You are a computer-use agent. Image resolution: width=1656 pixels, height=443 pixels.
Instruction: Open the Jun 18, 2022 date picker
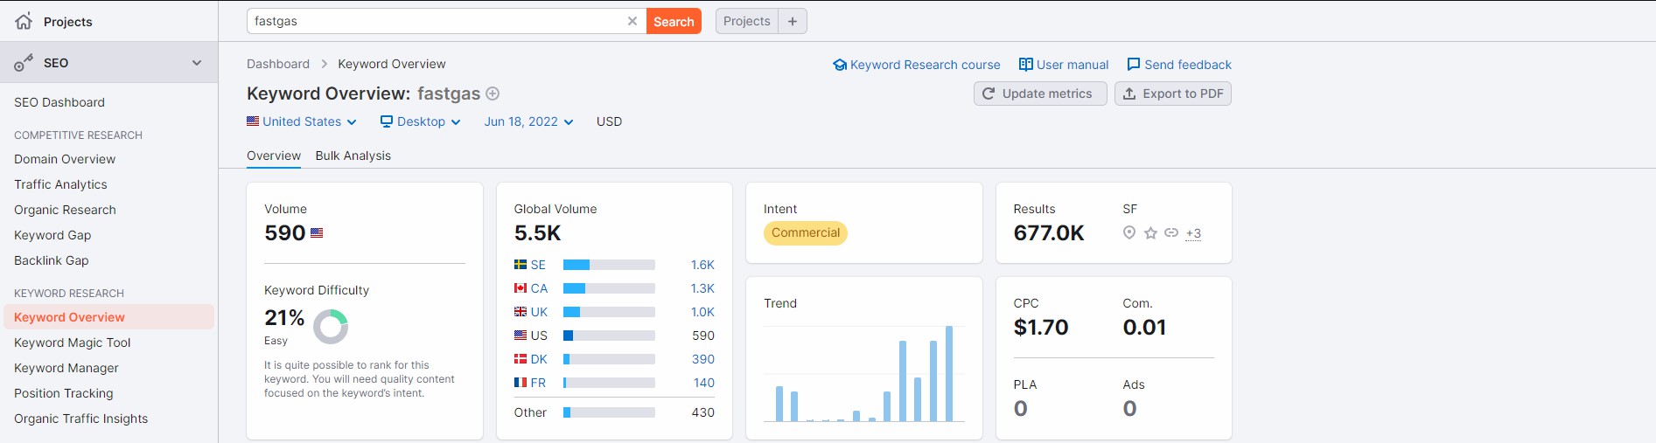(x=528, y=121)
